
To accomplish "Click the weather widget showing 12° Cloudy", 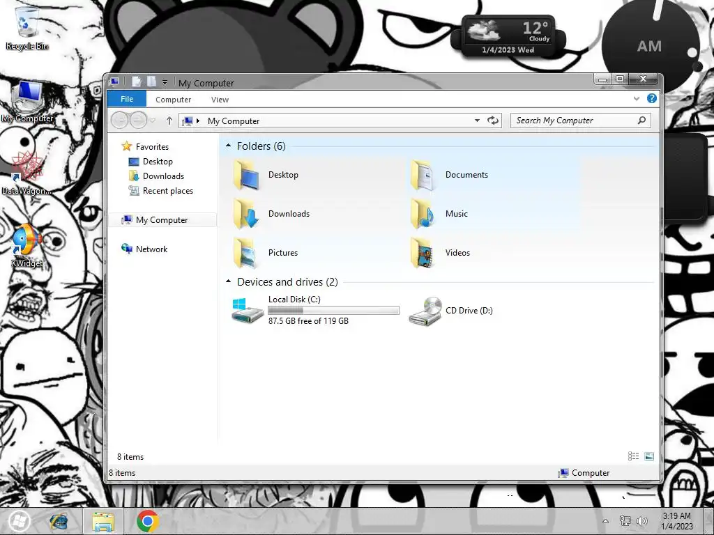I will click(x=508, y=38).
